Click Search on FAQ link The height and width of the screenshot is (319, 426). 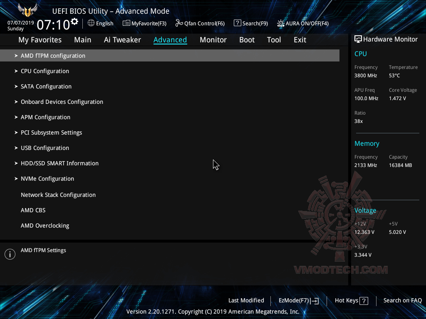tap(402, 301)
